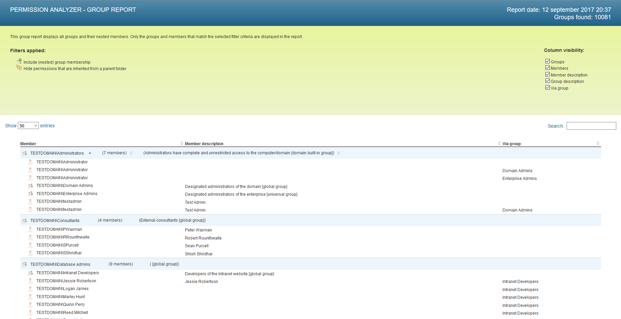
Task: Toggle the Via group column checkbox
Action: 547,88
